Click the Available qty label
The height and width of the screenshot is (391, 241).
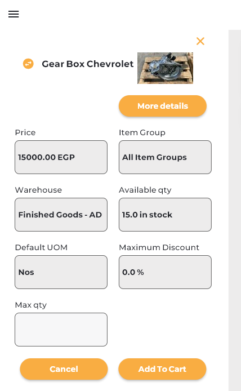pos(145,190)
